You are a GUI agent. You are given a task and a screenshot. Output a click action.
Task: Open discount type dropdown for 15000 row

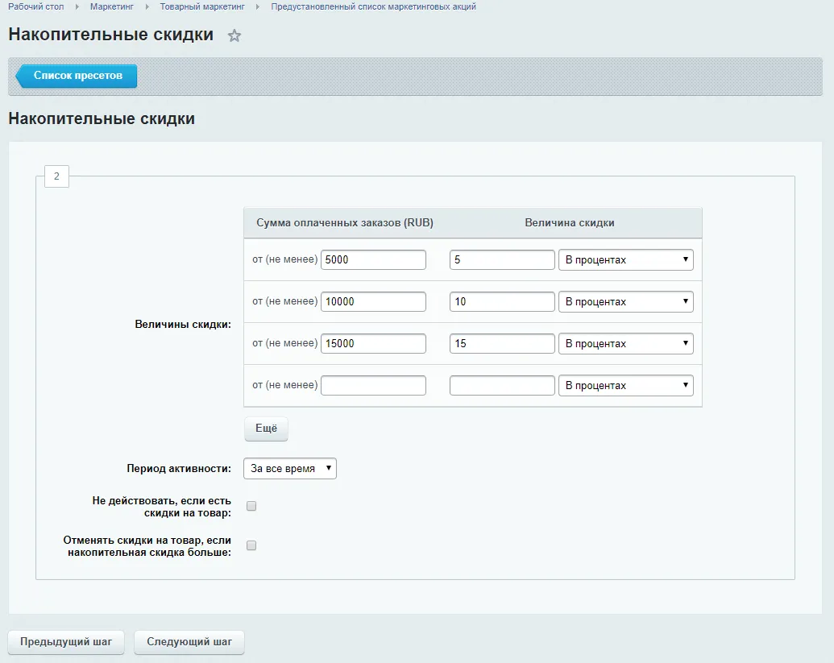(626, 344)
